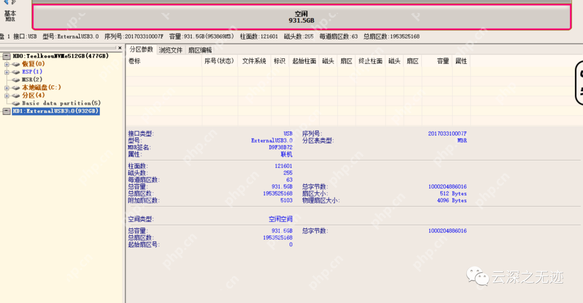Click the gray forward arrow icon
Image resolution: width=583 pixels, height=303 pixels.
point(13,2)
